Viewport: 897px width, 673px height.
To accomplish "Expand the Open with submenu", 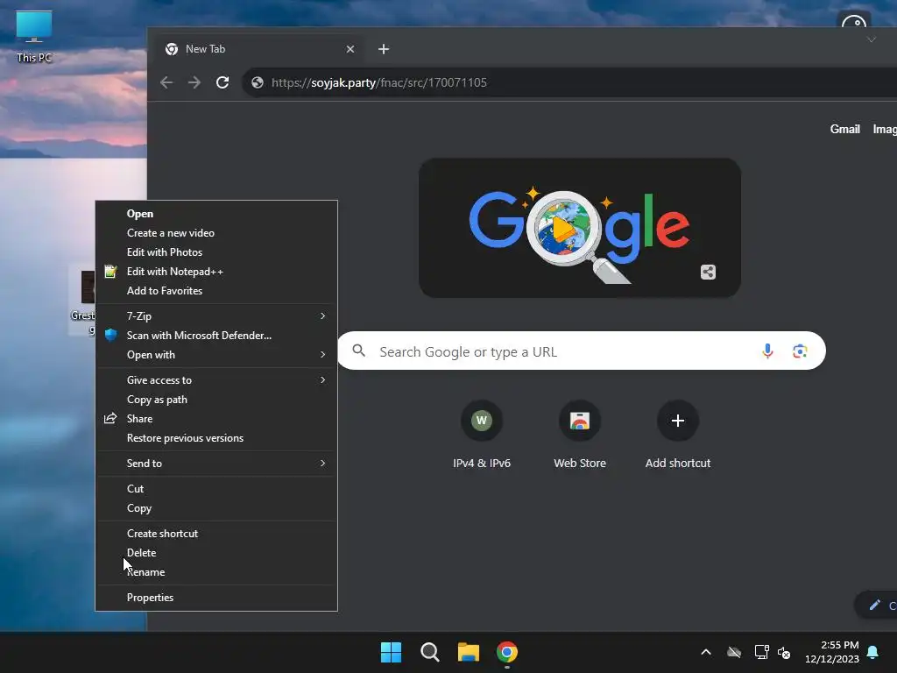I will coord(216,355).
